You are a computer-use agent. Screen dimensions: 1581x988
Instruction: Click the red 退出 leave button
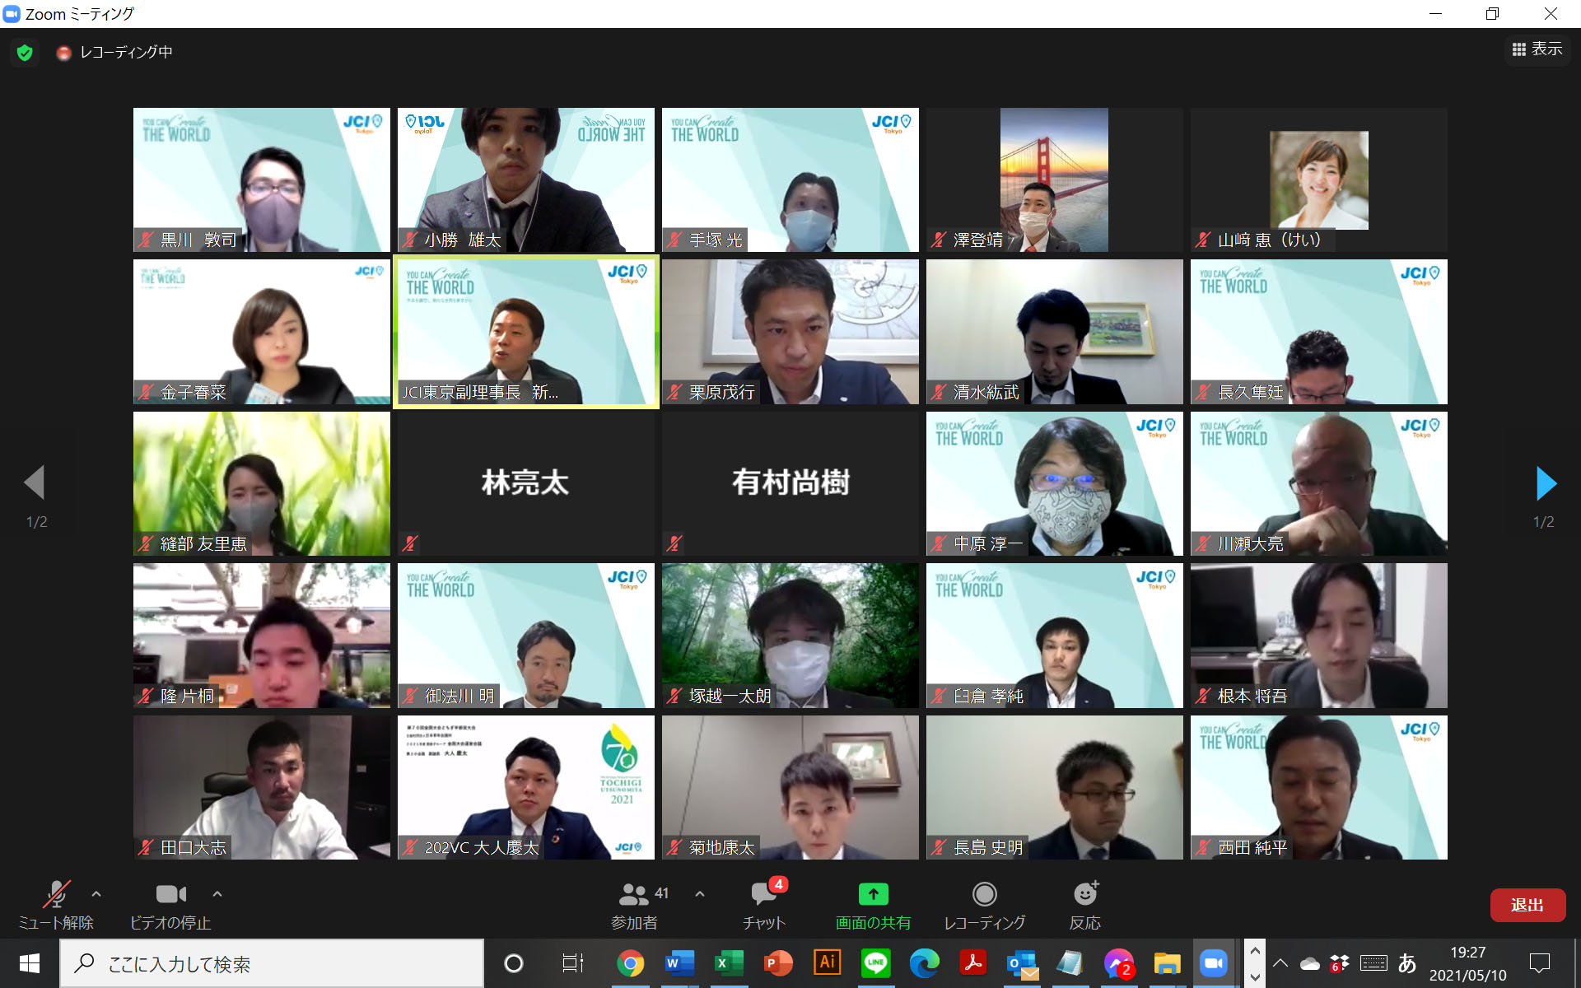click(x=1527, y=905)
